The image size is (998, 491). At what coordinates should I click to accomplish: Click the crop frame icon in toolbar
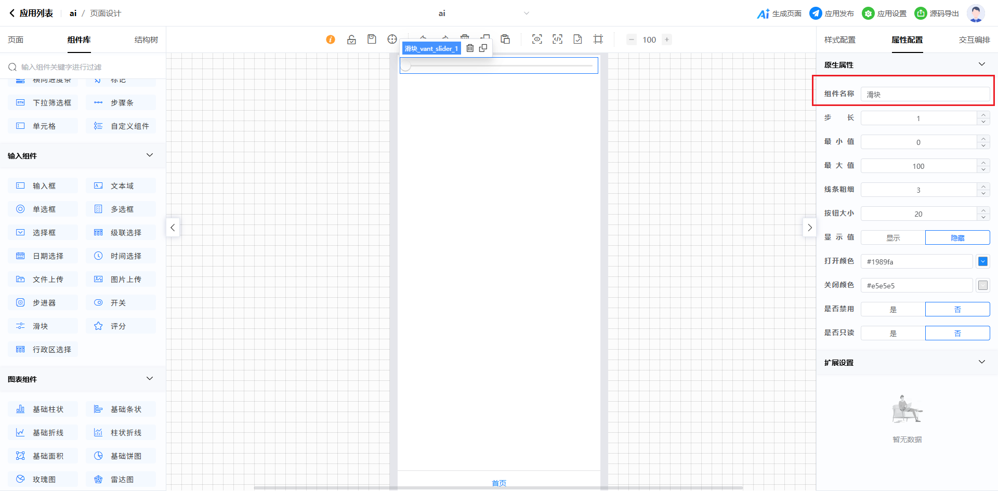pyautogui.click(x=598, y=39)
